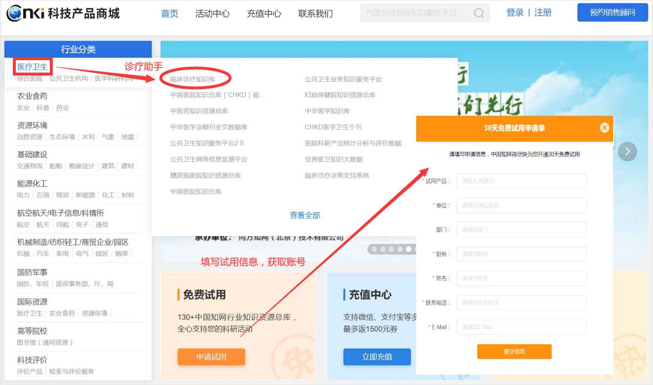Select the first banner carousel dot
653x385 pixels.
[x=374, y=249]
